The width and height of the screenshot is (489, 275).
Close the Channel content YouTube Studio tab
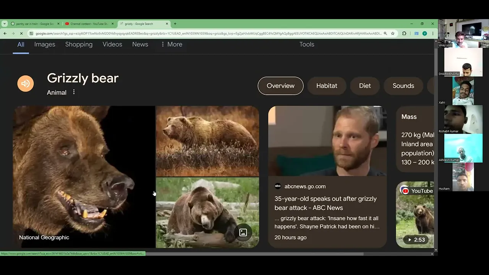(112, 24)
